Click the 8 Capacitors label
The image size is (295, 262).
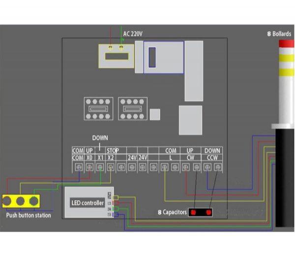click(x=173, y=212)
